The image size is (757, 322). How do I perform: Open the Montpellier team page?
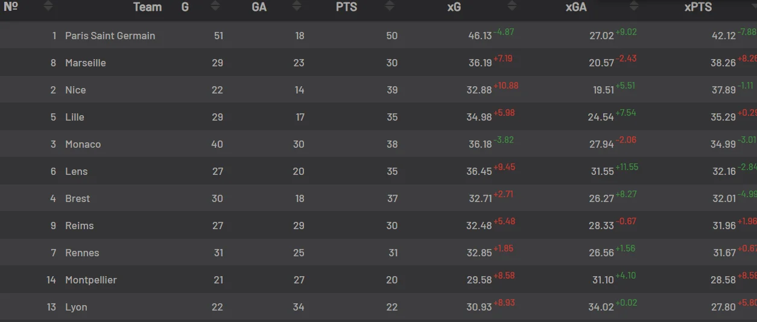[91, 280]
